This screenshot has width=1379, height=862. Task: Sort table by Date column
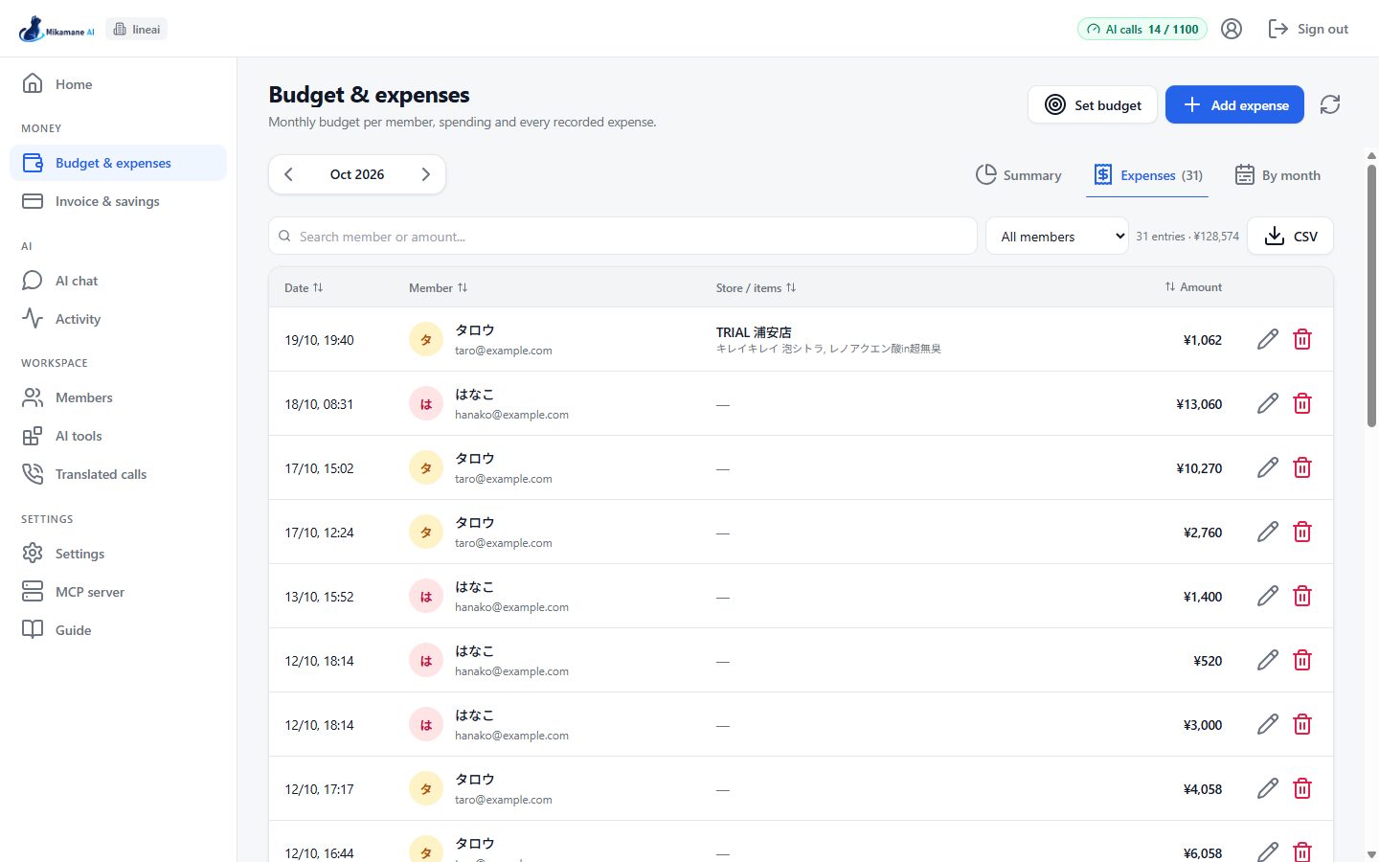(304, 287)
